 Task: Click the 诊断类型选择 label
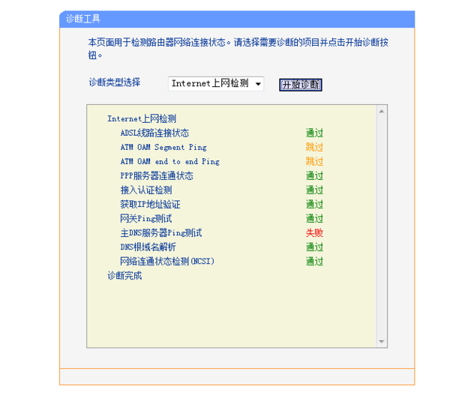[x=115, y=82]
